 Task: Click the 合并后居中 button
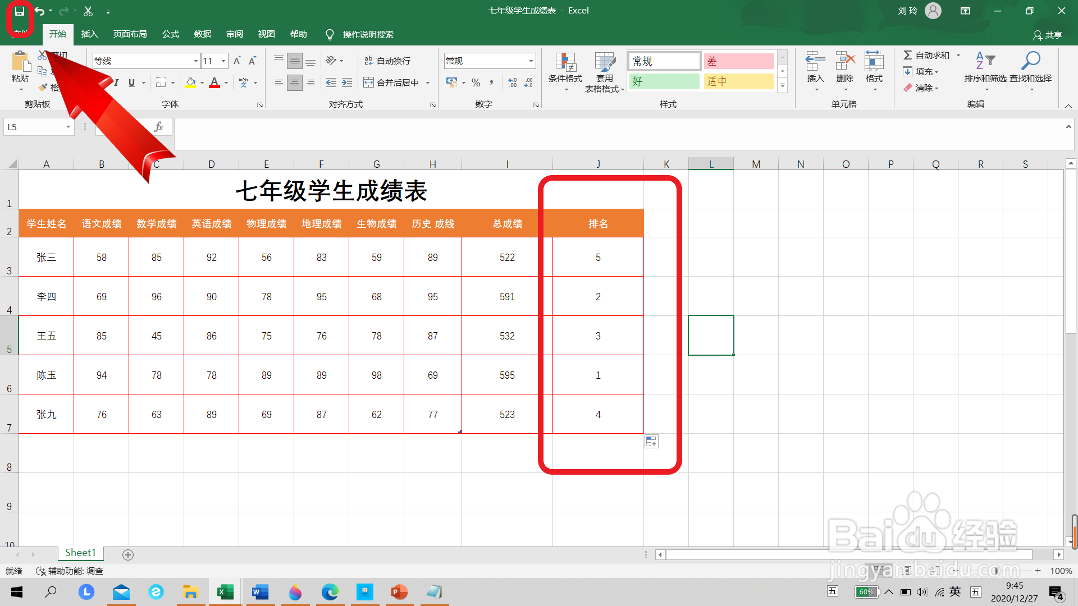(391, 82)
